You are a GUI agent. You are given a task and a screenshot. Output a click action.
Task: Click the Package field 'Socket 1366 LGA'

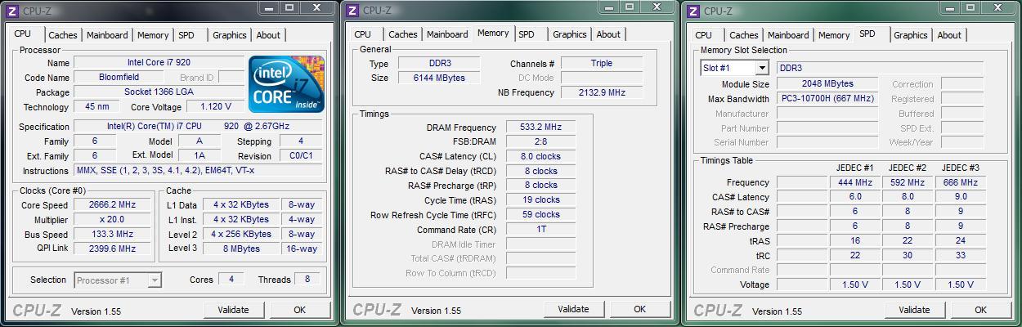159,92
